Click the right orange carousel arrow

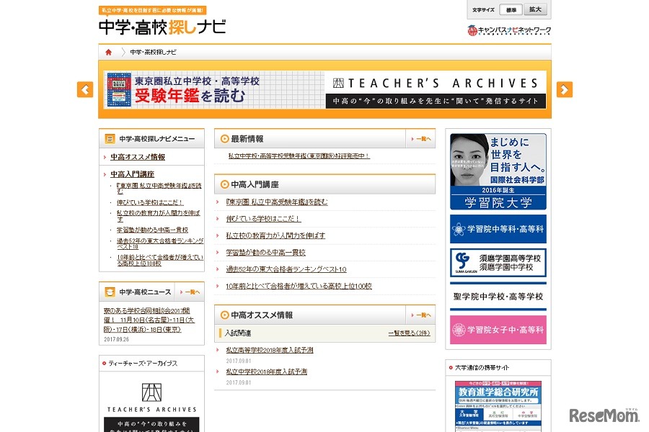coord(564,89)
